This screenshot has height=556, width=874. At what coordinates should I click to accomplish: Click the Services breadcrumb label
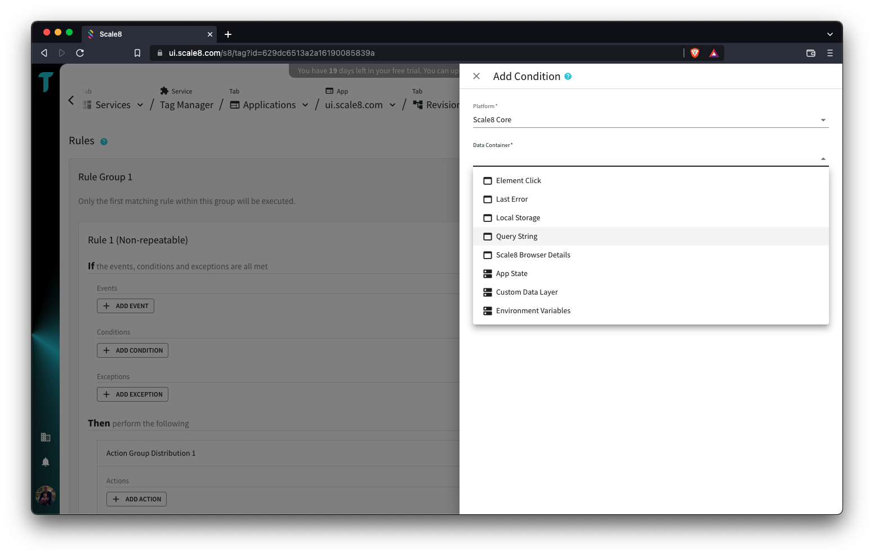point(113,105)
